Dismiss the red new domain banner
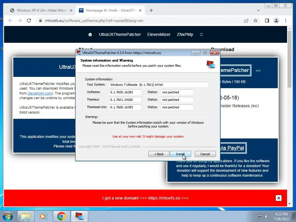 (x=279, y=198)
